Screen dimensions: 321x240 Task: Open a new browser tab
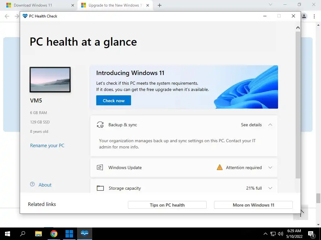coord(160,6)
